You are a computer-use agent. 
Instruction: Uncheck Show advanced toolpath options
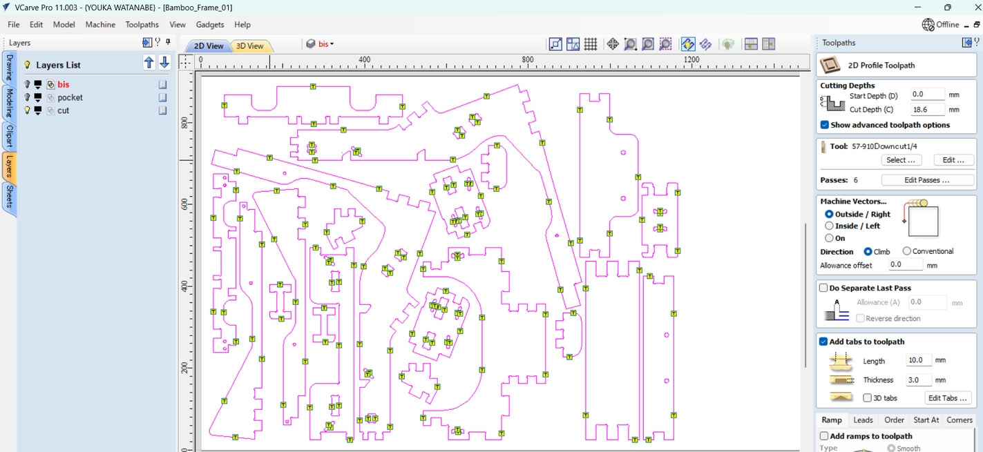(824, 125)
